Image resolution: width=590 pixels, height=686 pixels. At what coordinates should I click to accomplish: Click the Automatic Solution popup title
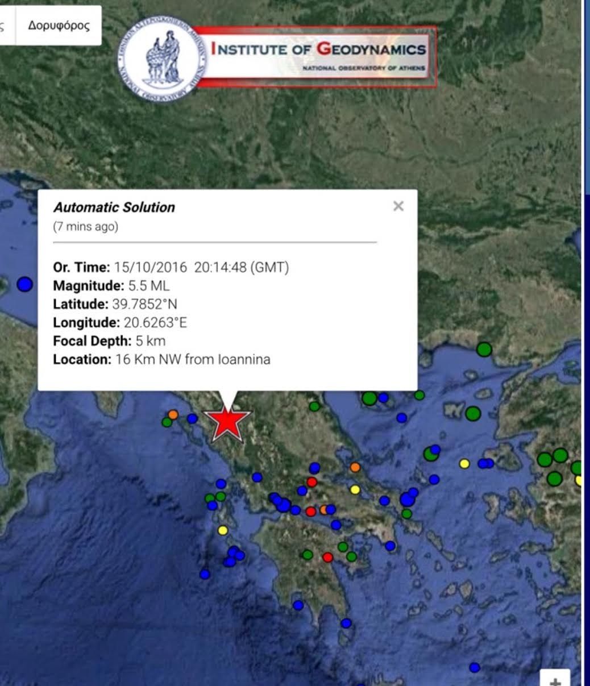(114, 207)
